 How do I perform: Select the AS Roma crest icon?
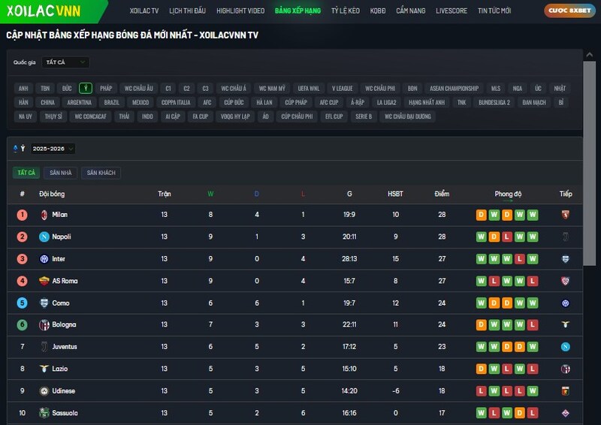tap(44, 281)
